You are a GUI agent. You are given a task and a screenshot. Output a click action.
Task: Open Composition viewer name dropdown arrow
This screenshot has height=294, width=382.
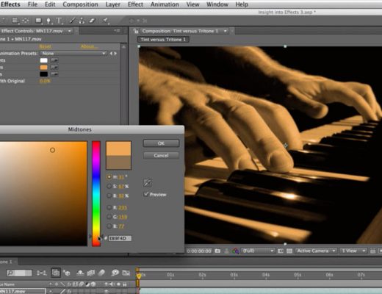[x=225, y=31]
